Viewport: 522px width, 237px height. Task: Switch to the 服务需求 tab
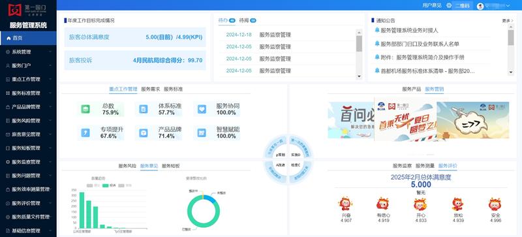click(x=151, y=89)
